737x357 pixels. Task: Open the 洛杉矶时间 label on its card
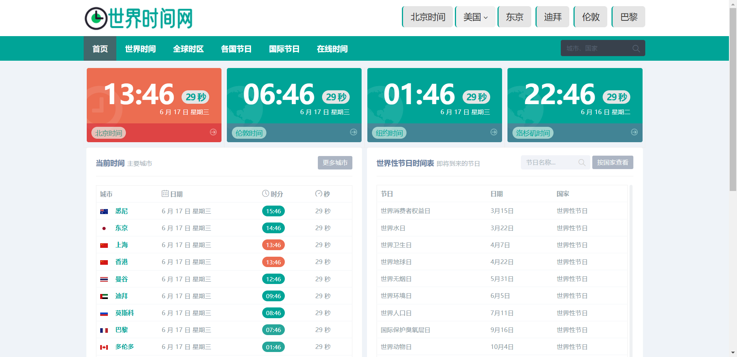tap(533, 133)
